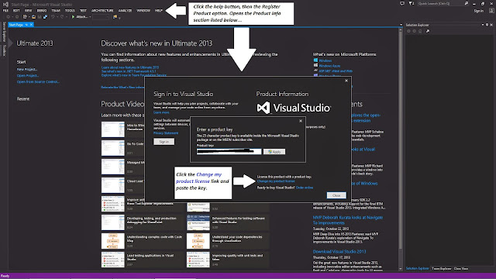496x279 pixels.
Task: Open the Server Explorer side tab
Action: tap(4, 31)
